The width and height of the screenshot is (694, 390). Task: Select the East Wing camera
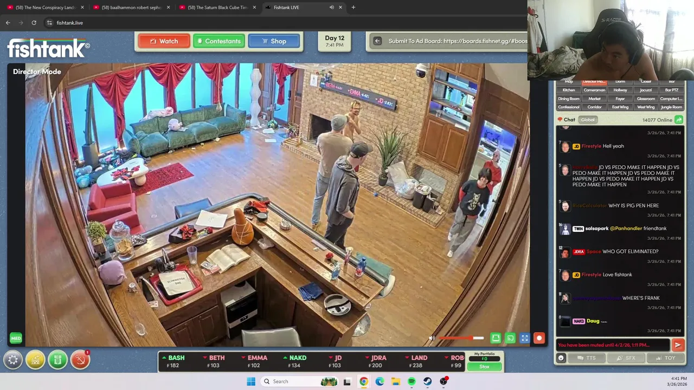tap(620, 107)
